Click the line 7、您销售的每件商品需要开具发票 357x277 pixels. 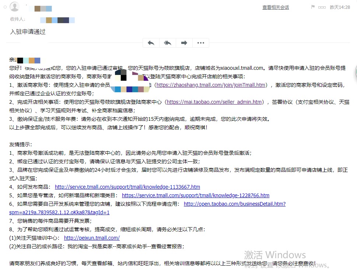(50, 221)
